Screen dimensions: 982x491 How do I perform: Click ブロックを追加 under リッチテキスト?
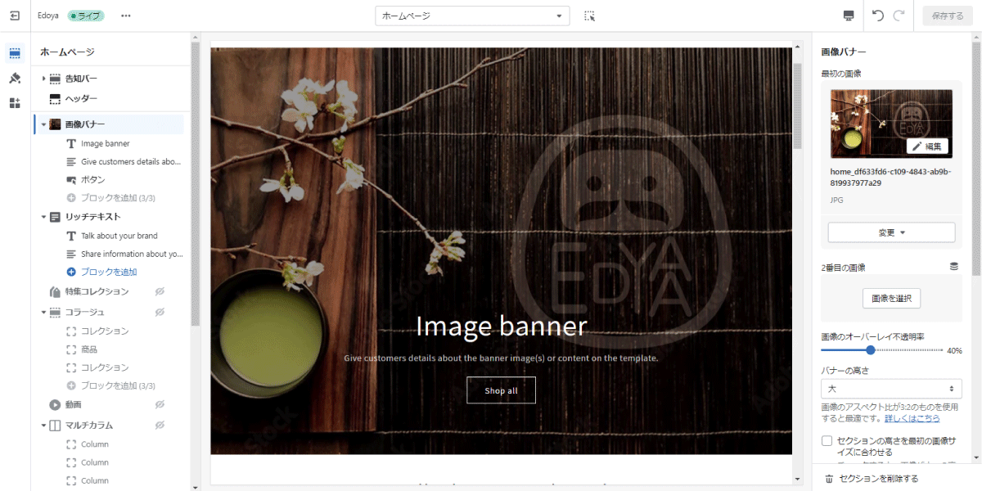[109, 272]
